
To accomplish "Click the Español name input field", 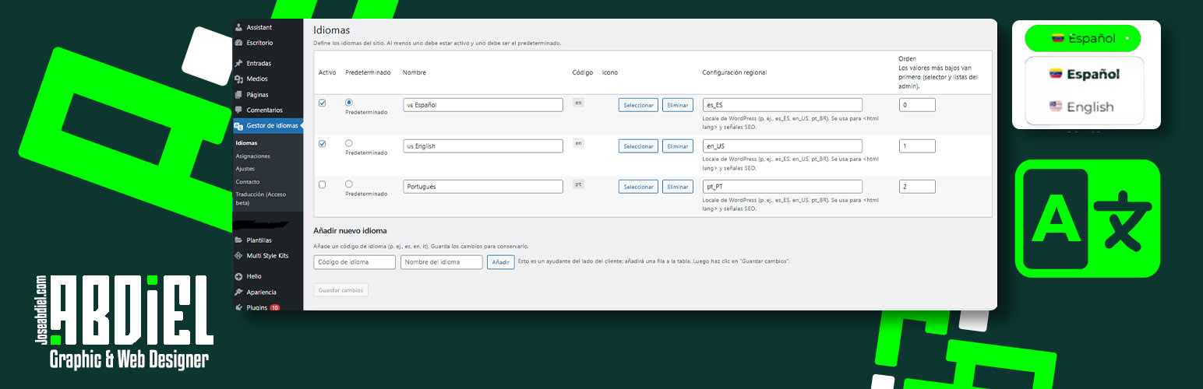I will pos(483,105).
